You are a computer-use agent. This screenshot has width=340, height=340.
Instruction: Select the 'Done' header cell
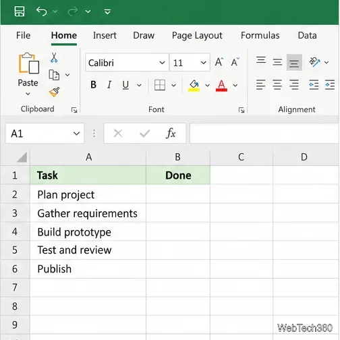click(x=178, y=175)
